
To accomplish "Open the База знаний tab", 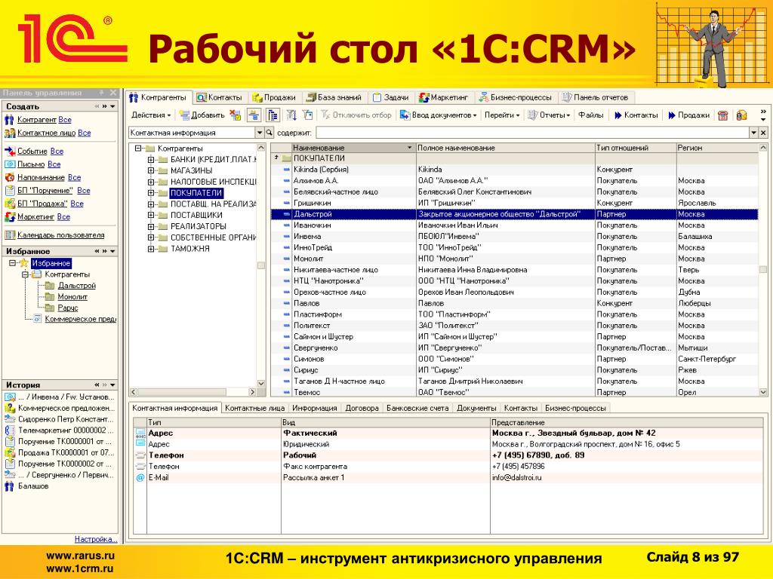I will (333, 97).
